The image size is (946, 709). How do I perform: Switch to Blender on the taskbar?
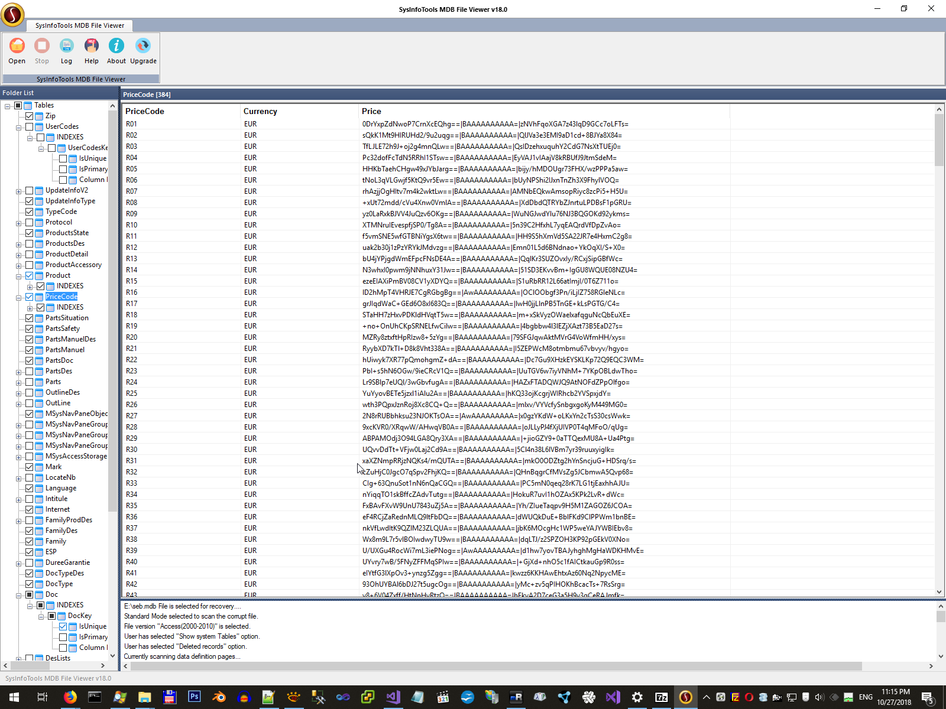pos(219,697)
